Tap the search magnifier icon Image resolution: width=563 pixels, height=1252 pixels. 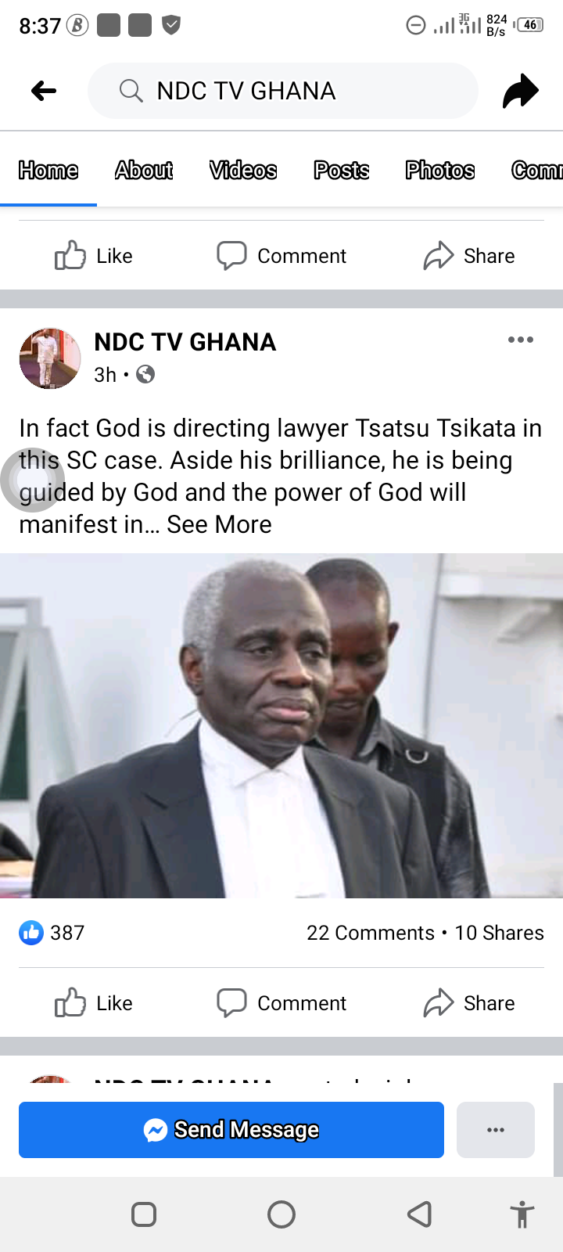(x=131, y=91)
